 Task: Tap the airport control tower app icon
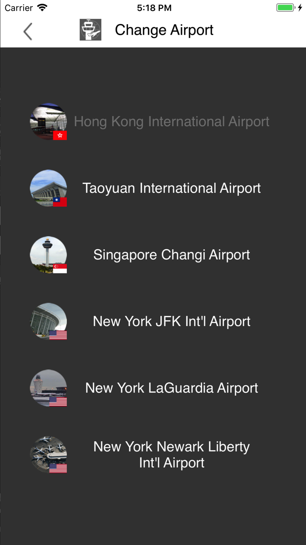click(x=90, y=30)
